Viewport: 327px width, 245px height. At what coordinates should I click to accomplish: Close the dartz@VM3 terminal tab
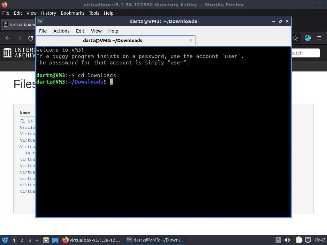point(190,40)
